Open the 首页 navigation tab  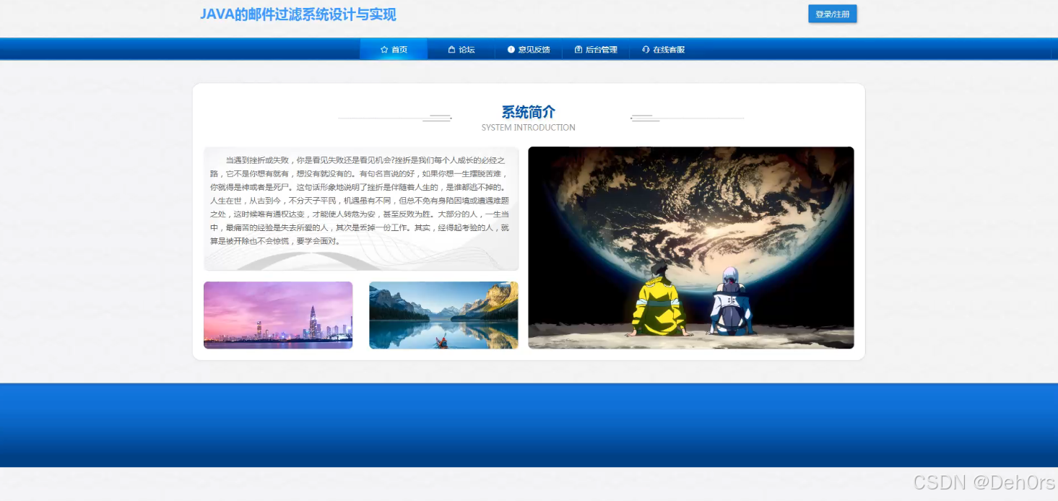(x=394, y=49)
